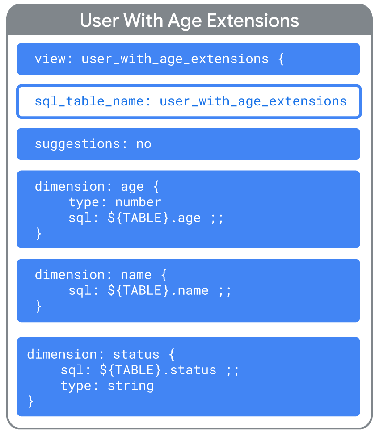Click the closing brace of name dimension
379x436 pixels.
click(x=38, y=306)
